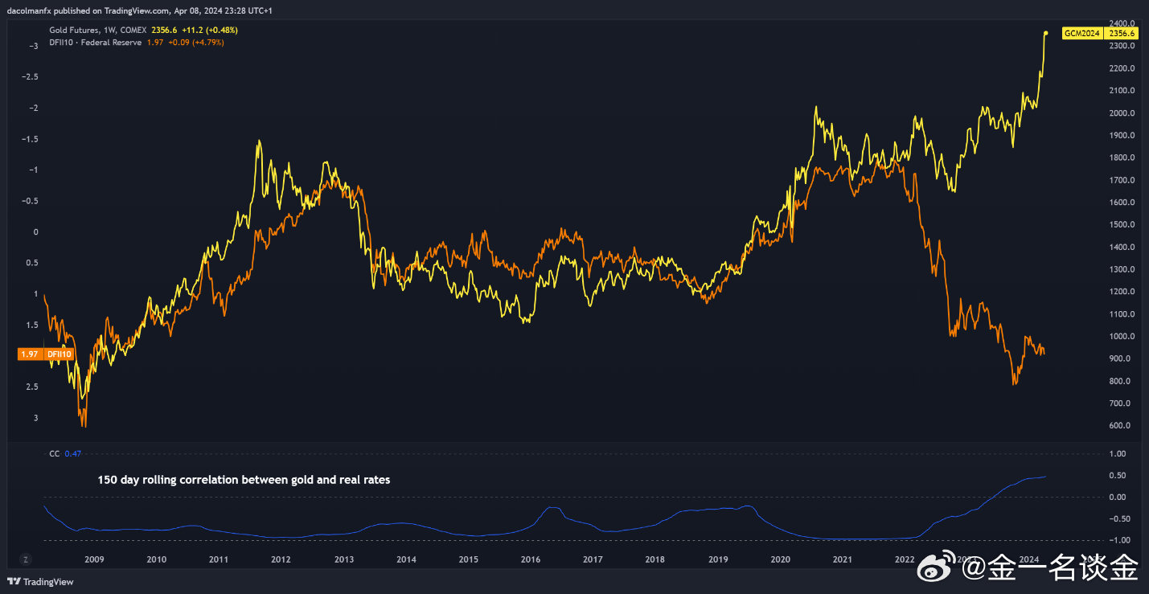Click the 2014 year label on time axis
This screenshot has width=1149, height=594.
[405, 559]
